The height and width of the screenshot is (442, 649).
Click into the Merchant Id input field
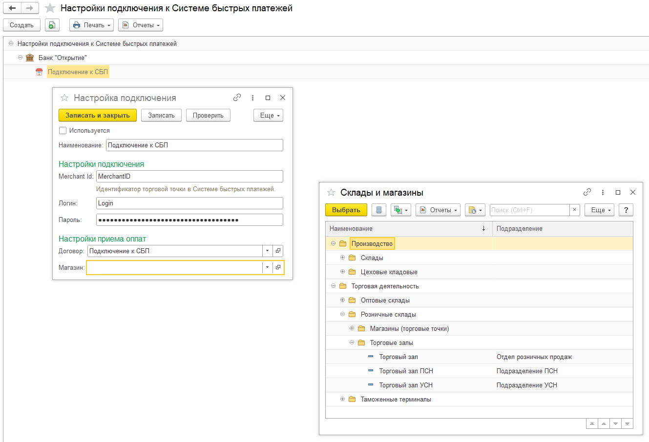tap(189, 177)
